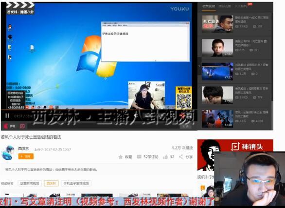Image resolution: width=285 pixels, height=208 pixels.
Task: Open uploader 西发林's avatar
Action: pos(7,152)
